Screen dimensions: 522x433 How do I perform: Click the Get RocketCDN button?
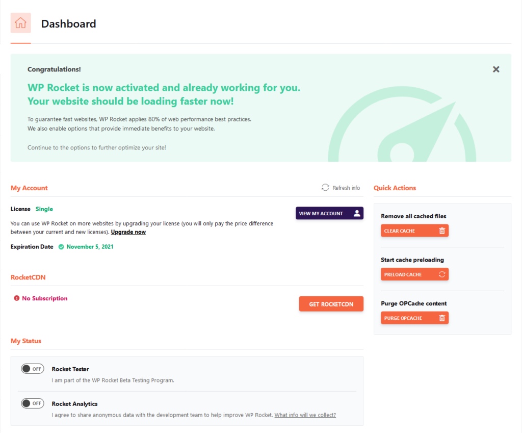[331, 303]
